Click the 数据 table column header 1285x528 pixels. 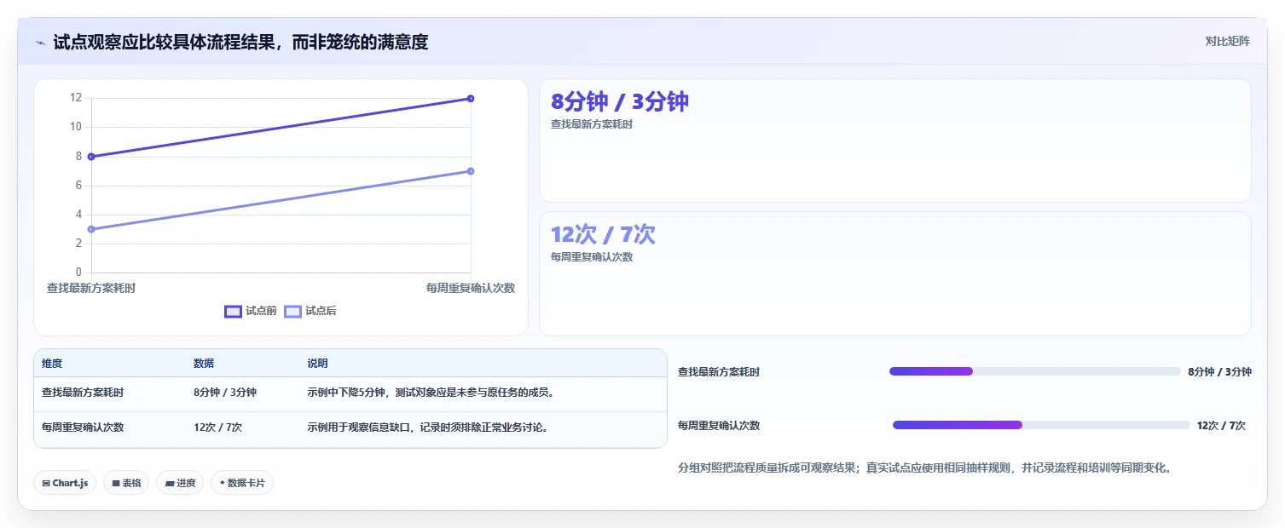[204, 364]
